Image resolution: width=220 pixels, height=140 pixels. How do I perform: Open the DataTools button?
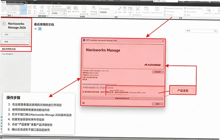point(208,11)
